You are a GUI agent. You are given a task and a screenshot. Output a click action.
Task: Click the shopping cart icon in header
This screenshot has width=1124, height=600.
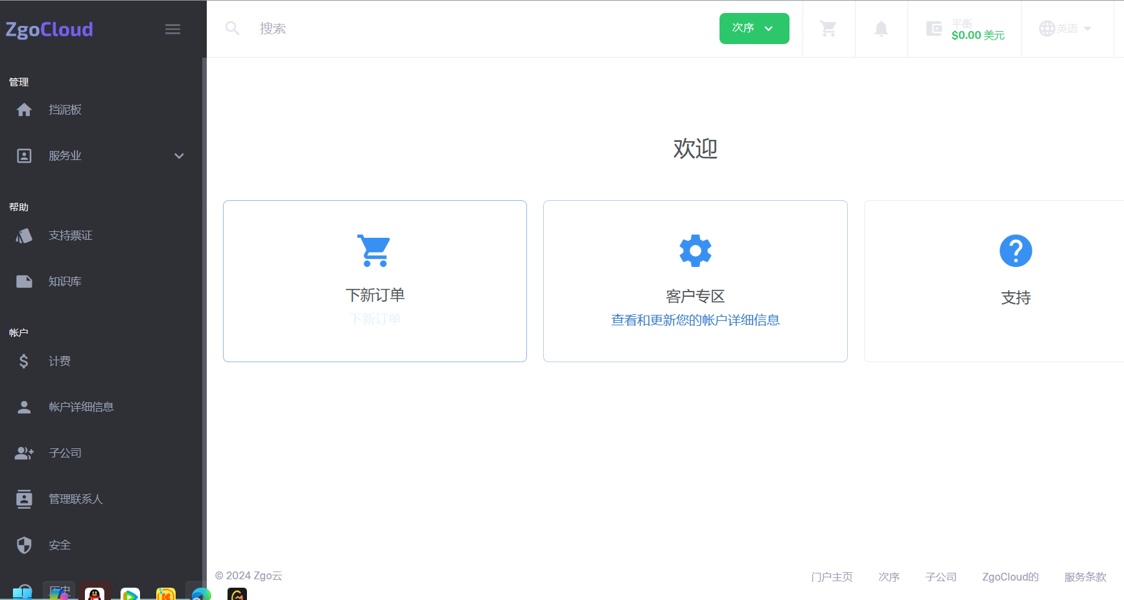(x=828, y=29)
